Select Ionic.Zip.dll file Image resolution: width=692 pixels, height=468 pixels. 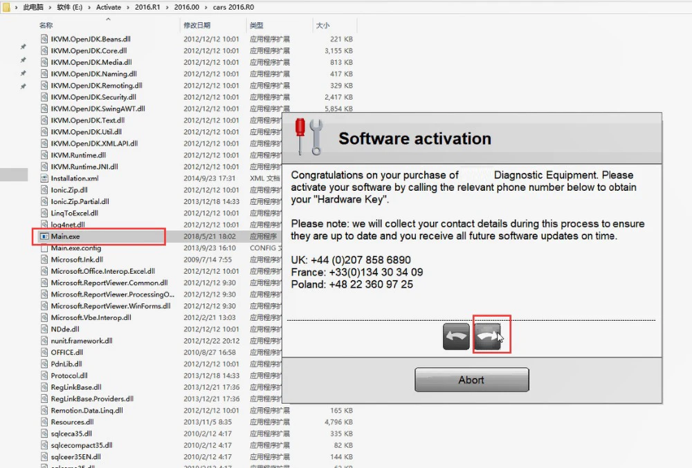[69, 190]
